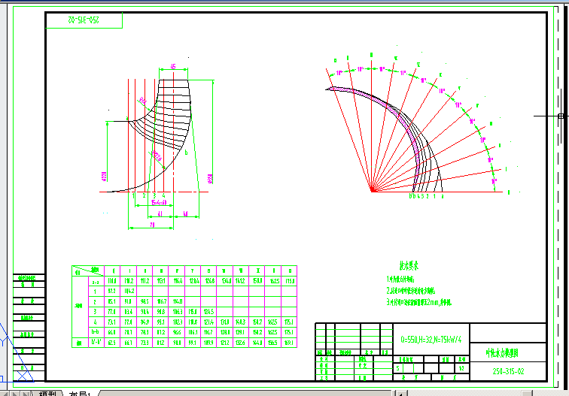Select the 布局1 layout tab

pyautogui.click(x=80, y=394)
